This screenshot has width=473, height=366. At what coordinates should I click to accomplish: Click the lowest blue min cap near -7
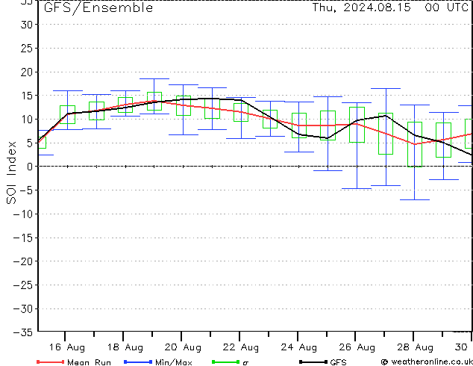point(415,200)
